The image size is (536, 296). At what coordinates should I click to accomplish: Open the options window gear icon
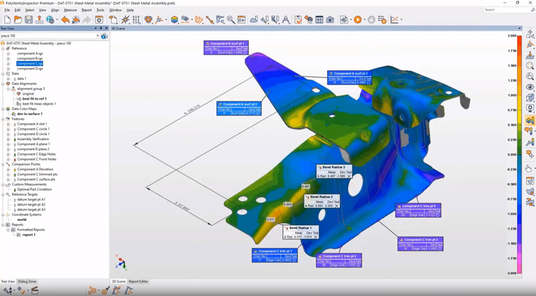(99, 20)
